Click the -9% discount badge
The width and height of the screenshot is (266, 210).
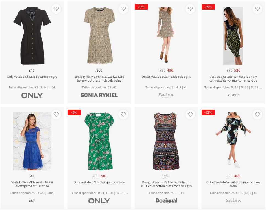click(74, 112)
